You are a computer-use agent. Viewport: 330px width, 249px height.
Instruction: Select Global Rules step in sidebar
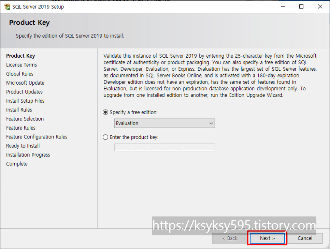(x=19, y=74)
